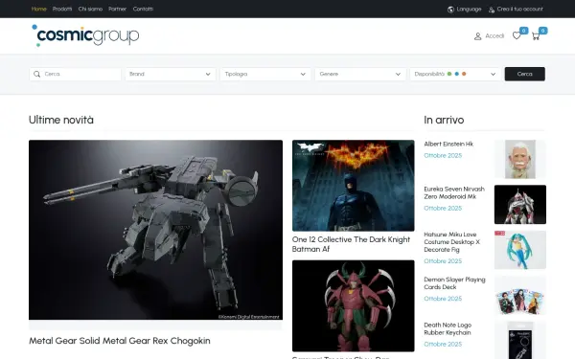575x359 pixels.
Task: Click the dark Cerca search button
Action: [525, 74]
